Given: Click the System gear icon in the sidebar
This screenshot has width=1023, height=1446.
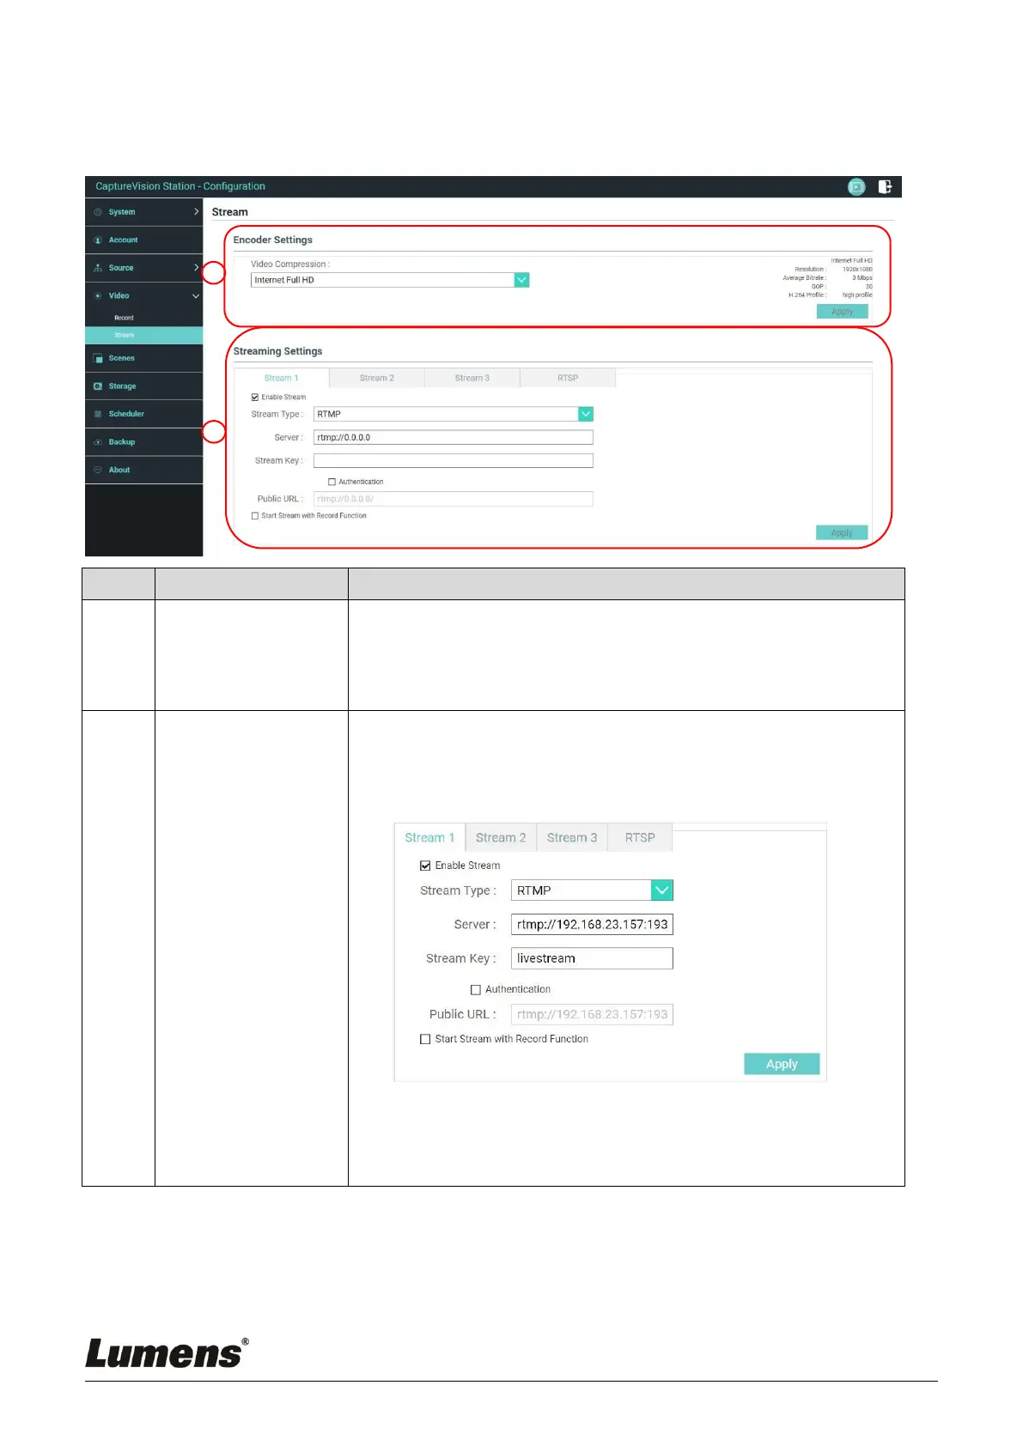Looking at the screenshot, I should [x=98, y=212].
